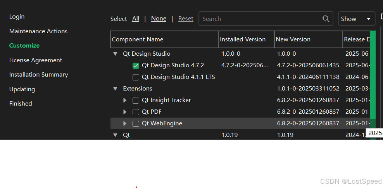
Task: Click the installed version 1.0.19 cell
Action: [x=229, y=135]
